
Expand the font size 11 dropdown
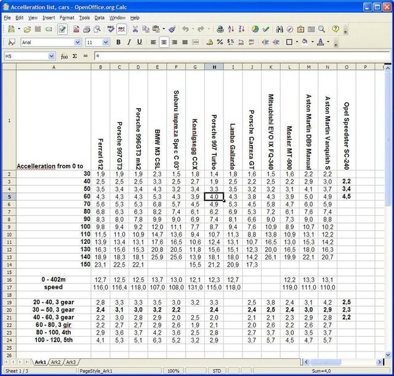coord(106,42)
